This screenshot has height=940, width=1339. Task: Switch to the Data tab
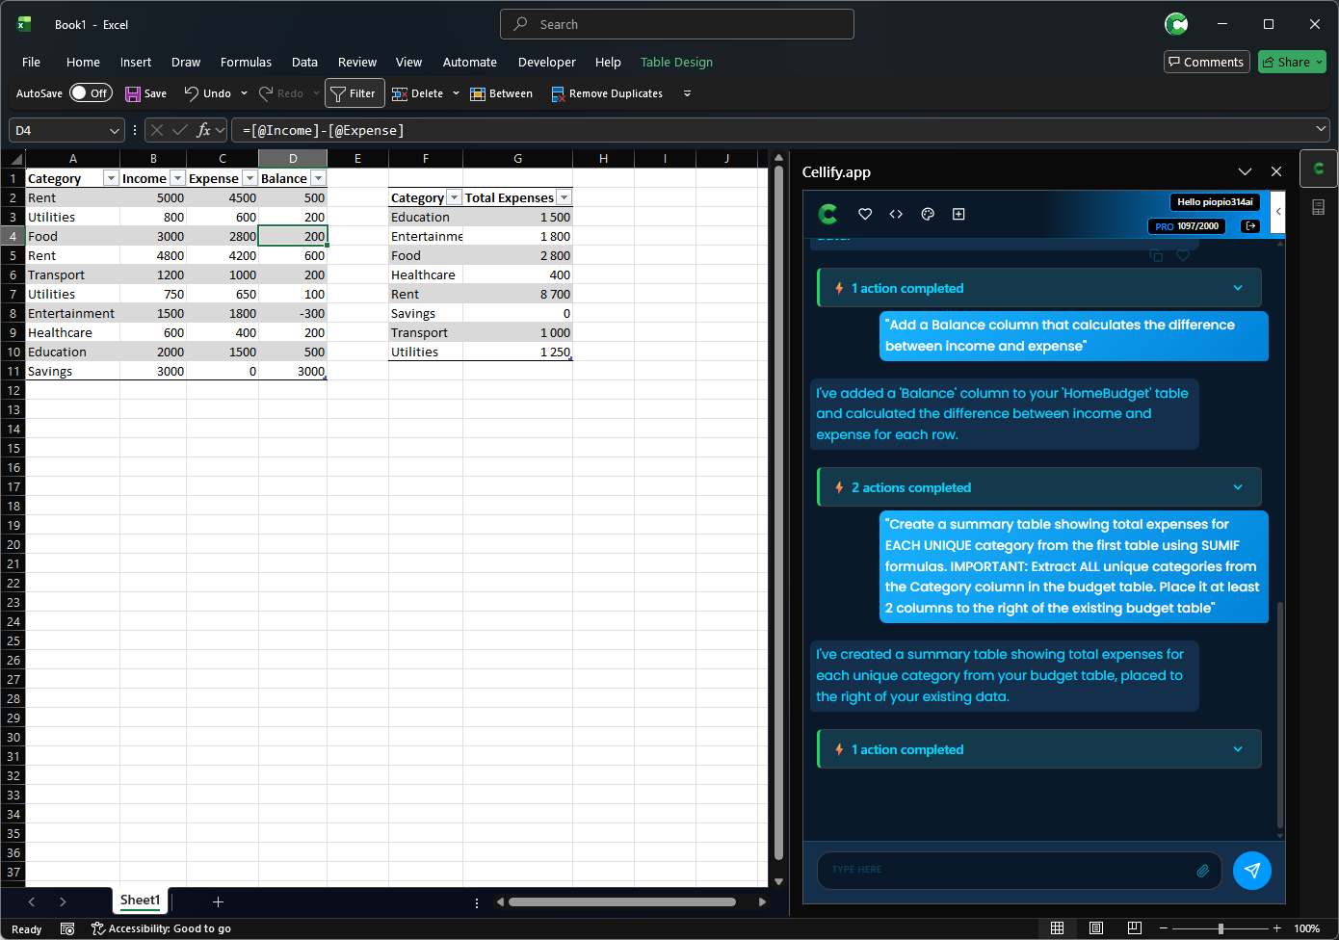click(304, 62)
